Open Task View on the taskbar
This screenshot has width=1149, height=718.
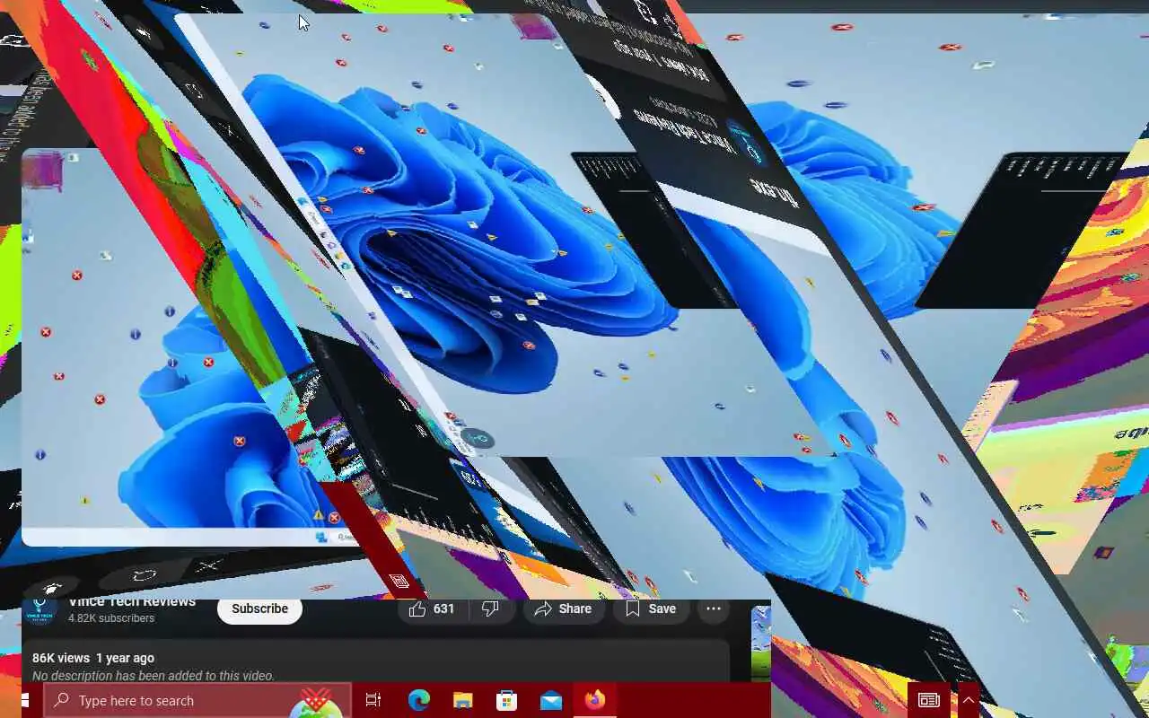(x=373, y=700)
